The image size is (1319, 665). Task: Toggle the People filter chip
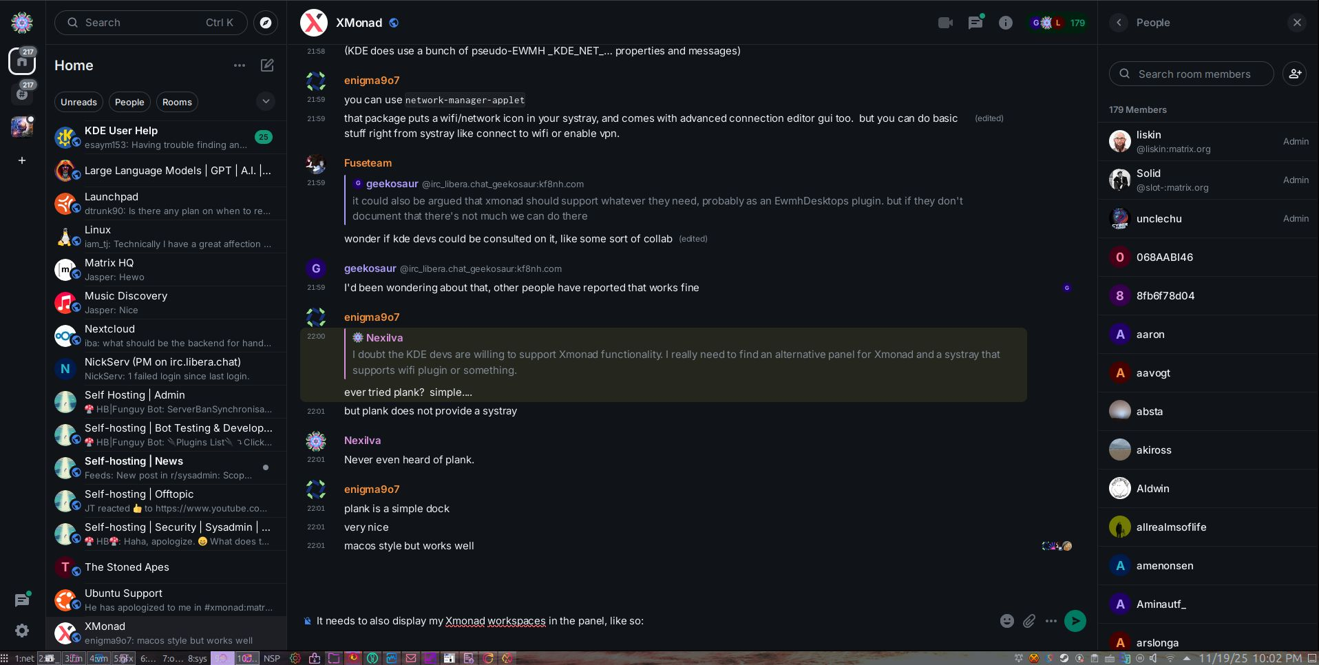[x=129, y=102]
